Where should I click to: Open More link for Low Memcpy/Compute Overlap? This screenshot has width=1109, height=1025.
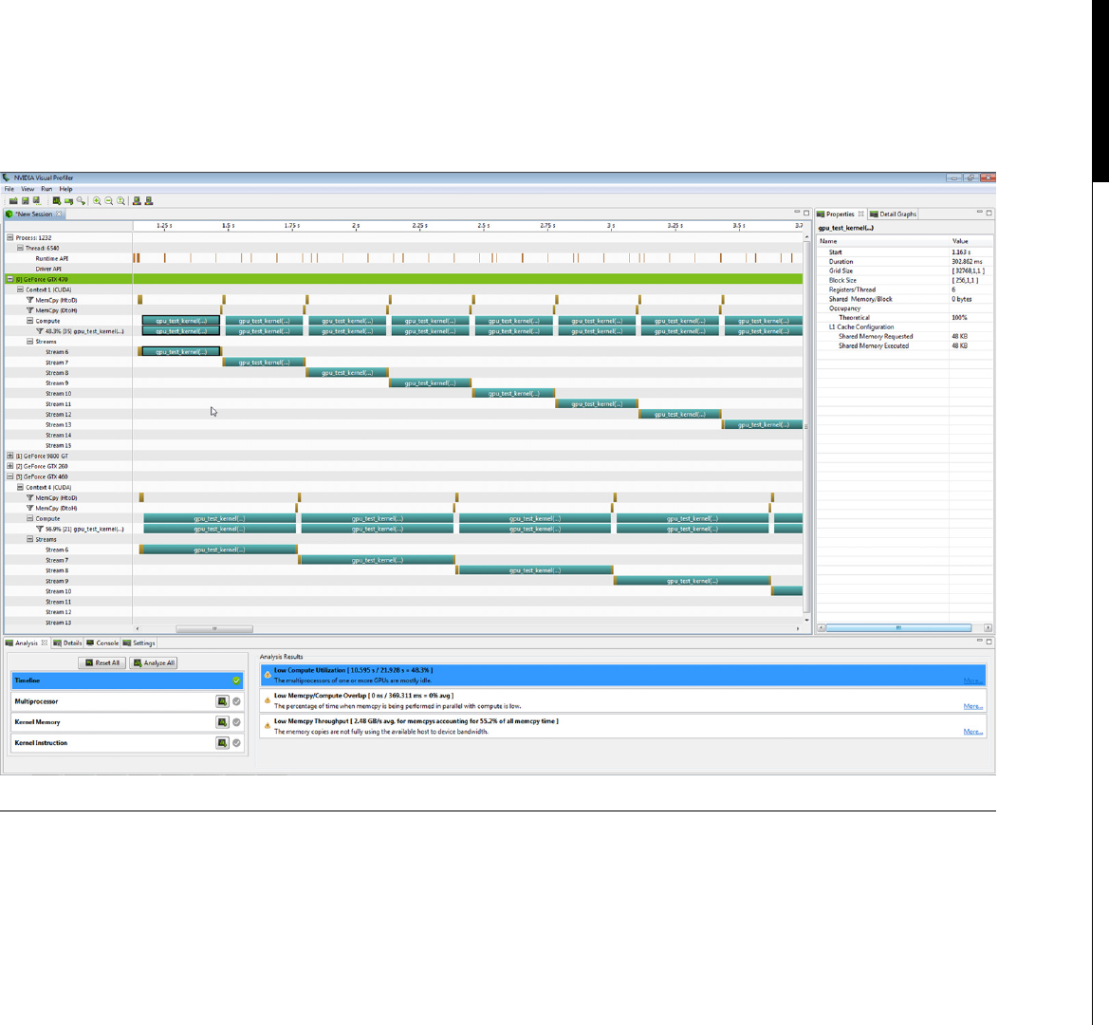[972, 706]
